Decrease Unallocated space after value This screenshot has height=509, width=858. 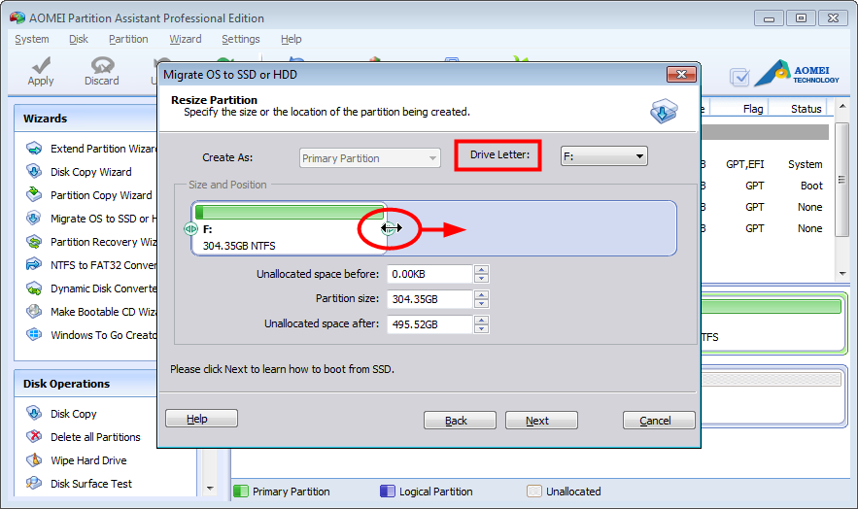coord(482,328)
